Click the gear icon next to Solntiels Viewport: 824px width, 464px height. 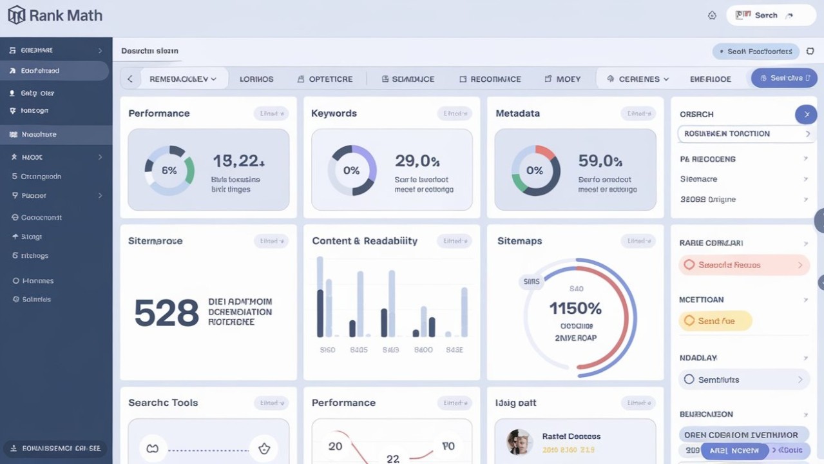(16, 300)
